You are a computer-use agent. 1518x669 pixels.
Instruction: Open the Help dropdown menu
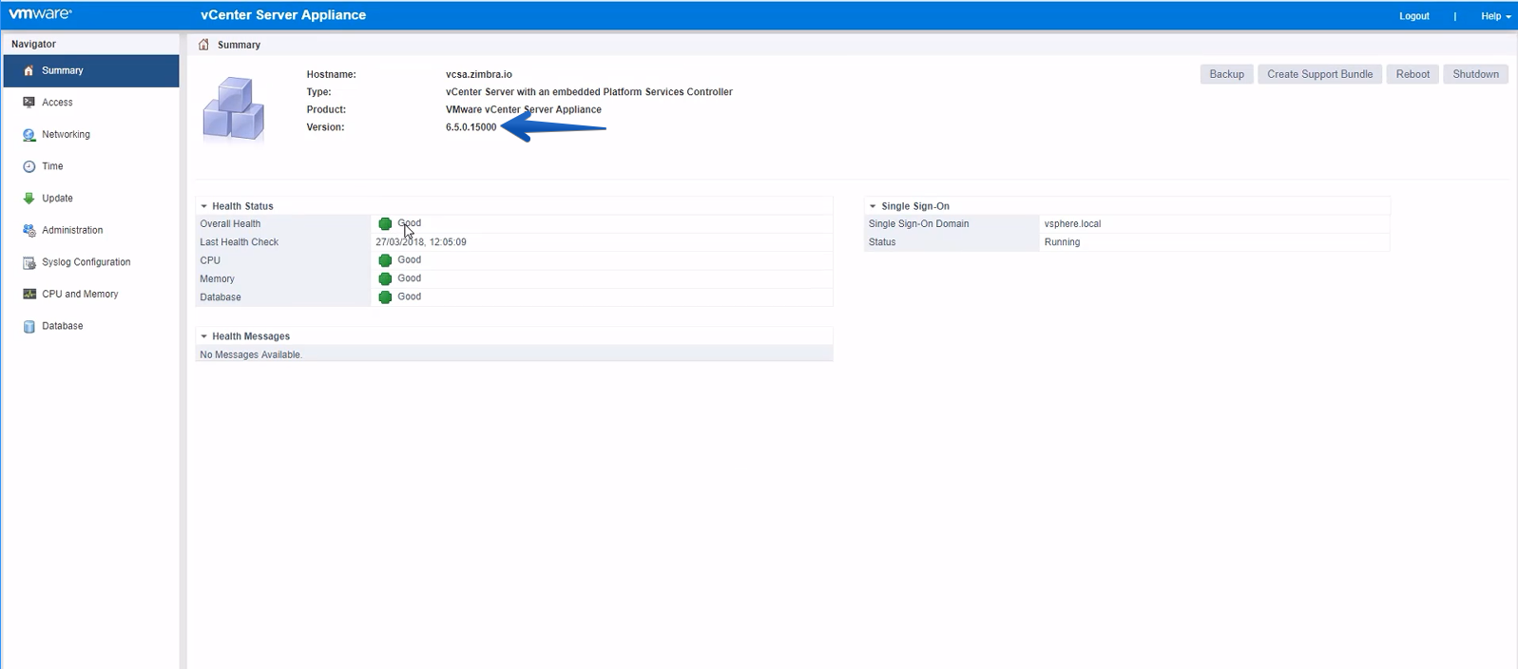(1495, 16)
